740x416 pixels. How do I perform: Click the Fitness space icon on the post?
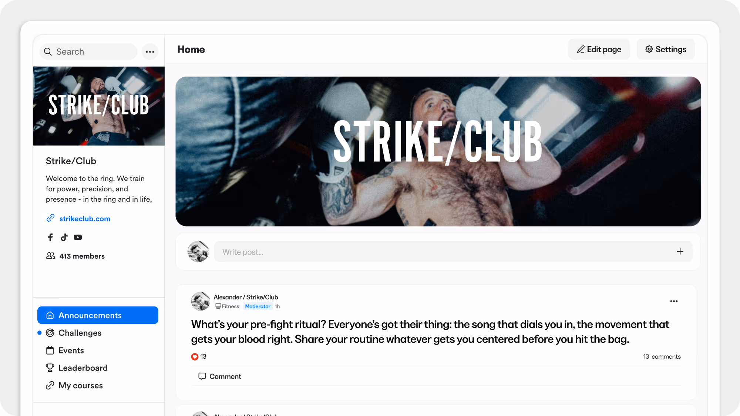(x=218, y=306)
